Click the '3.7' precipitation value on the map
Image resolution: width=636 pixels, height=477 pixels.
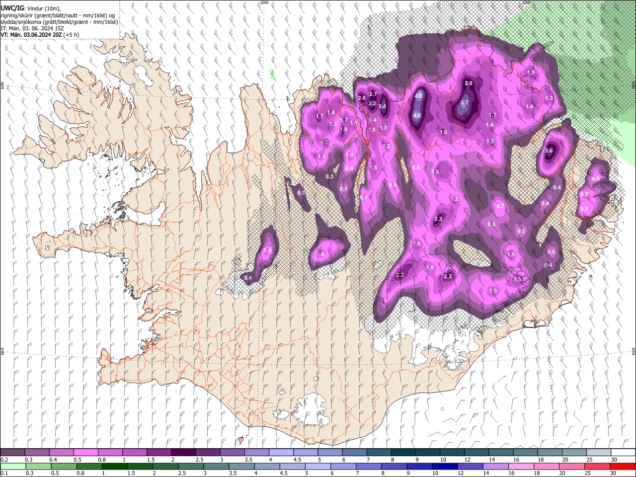coord(465,102)
